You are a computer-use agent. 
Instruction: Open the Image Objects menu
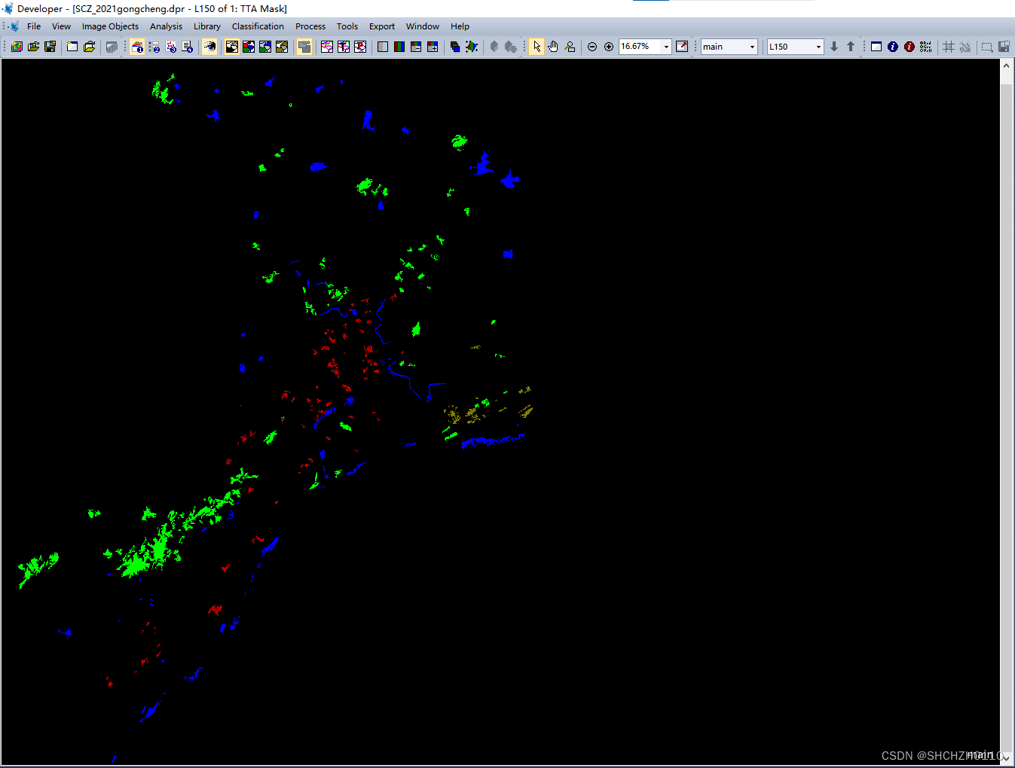pyautogui.click(x=110, y=26)
